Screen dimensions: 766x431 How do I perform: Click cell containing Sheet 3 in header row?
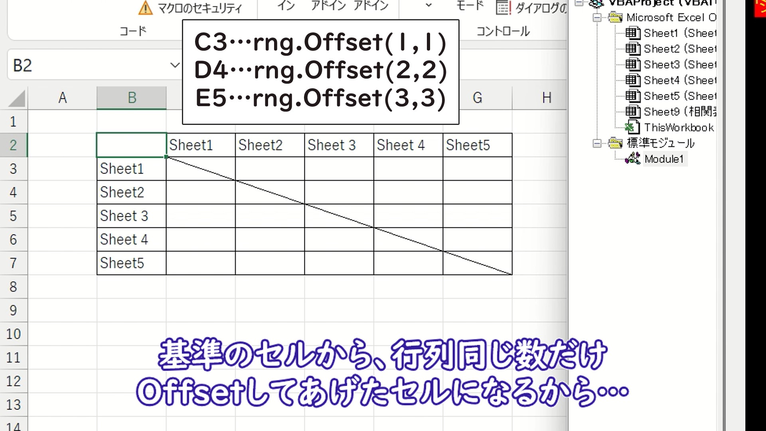[339, 145]
